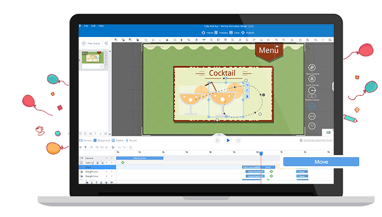382x217 pixels.
Task: Go to Home in the top bar
Action: [207, 33]
